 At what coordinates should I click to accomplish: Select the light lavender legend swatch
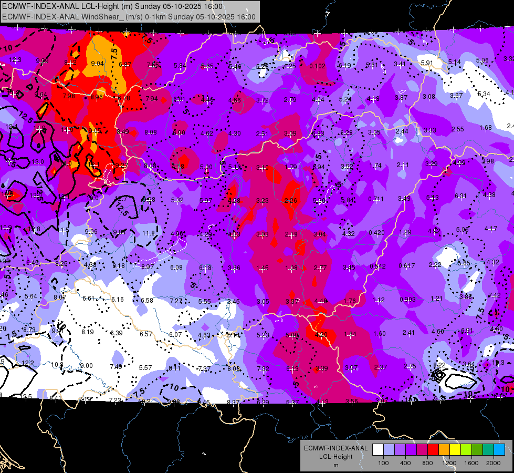pyautogui.click(x=389, y=450)
